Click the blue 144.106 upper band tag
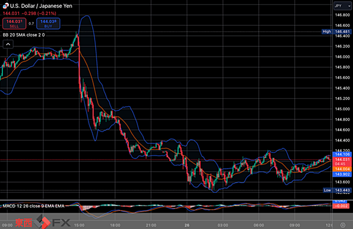353x229 pixels. [x=342, y=154]
